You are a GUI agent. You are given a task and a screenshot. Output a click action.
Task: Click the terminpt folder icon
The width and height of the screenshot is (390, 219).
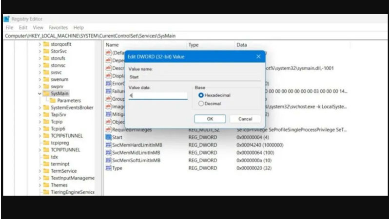pos(46,164)
